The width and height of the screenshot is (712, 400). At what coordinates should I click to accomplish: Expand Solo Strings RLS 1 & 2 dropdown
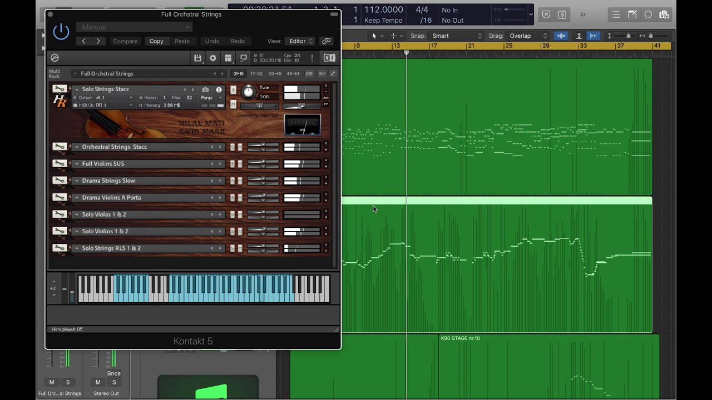point(77,248)
